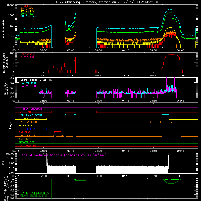
Task: Click the FRONTS_OFF flag label
Action: 27,142
